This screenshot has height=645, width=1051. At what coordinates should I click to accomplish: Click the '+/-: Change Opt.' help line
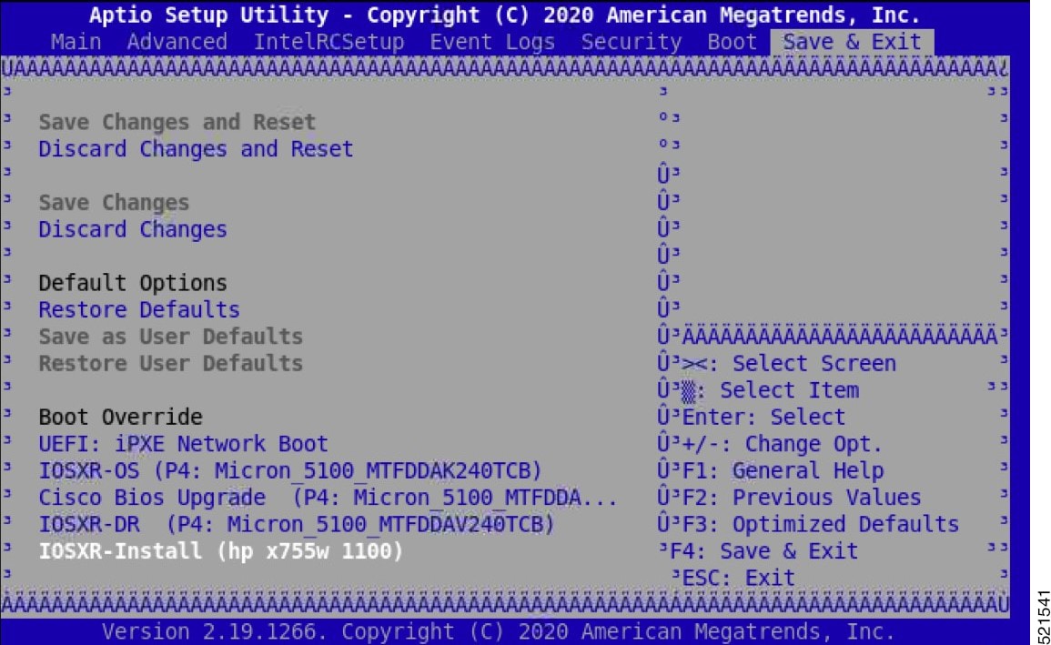click(x=783, y=443)
